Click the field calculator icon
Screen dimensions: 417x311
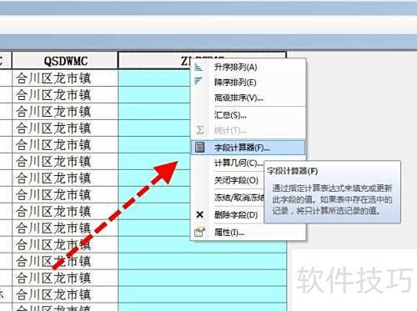coord(199,148)
